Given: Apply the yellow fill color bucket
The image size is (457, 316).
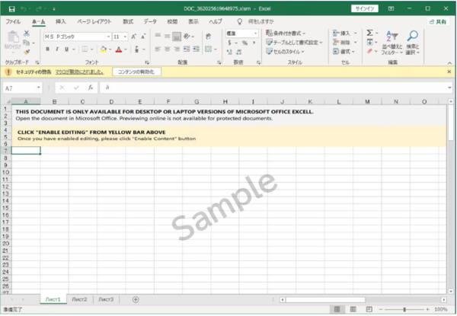Looking at the screenshot, I should pos(103,49).
